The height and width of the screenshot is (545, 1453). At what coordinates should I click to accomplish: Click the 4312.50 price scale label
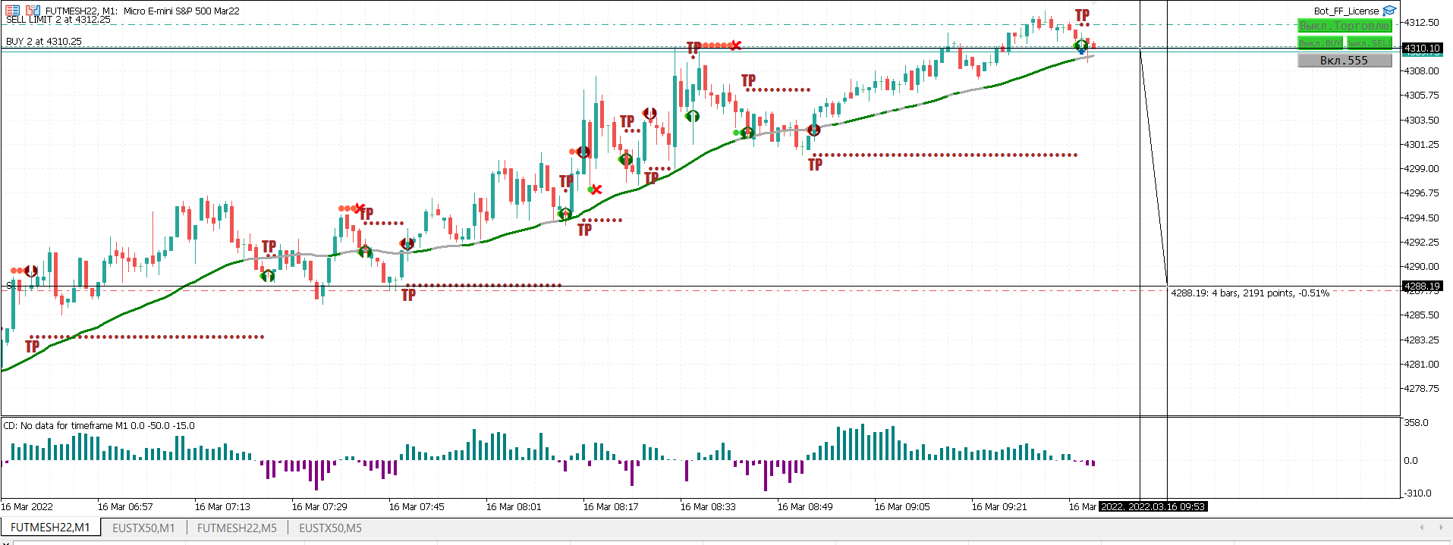1421,22
